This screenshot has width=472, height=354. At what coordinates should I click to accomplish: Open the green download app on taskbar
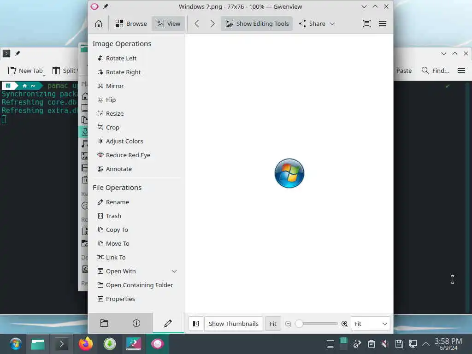click(x=110, y=344)
